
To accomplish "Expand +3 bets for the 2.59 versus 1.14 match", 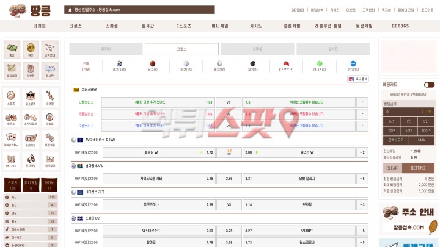I will [362, 205].
